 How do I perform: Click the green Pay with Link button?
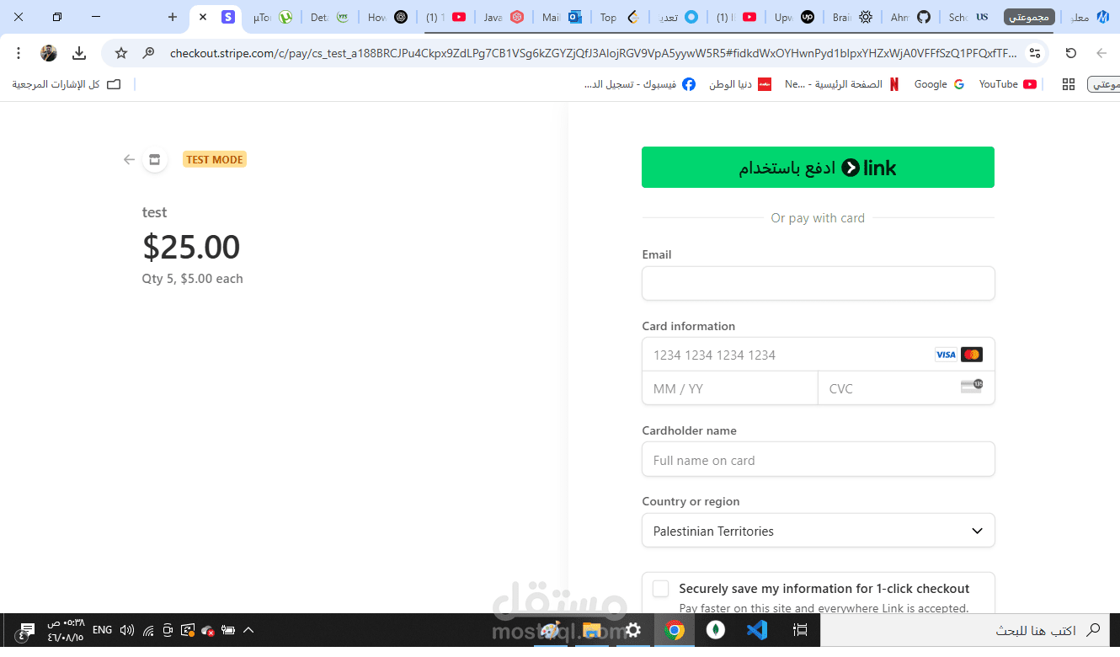(818, 168)
